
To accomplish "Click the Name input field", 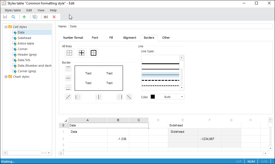I will (x=170, y=26).
